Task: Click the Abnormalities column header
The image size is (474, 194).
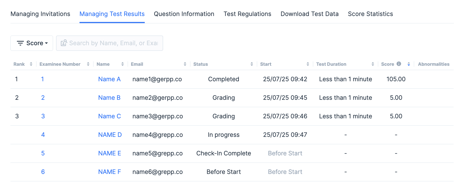Action: pyautogui.click(x=433, y=64)
